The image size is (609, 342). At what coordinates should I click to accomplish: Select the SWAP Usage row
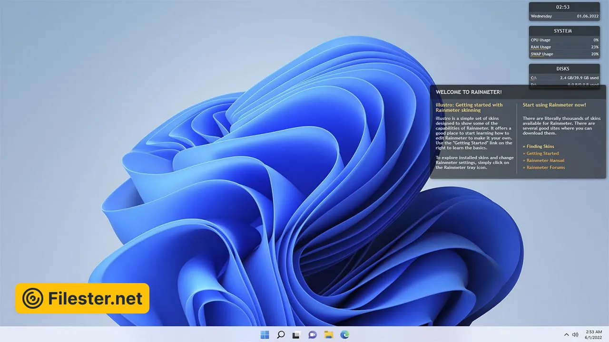point(564,54)
